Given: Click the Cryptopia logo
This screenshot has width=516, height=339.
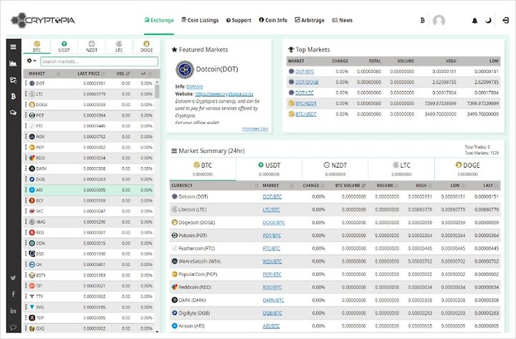Looking at the screenshot, I should (43, 20).
